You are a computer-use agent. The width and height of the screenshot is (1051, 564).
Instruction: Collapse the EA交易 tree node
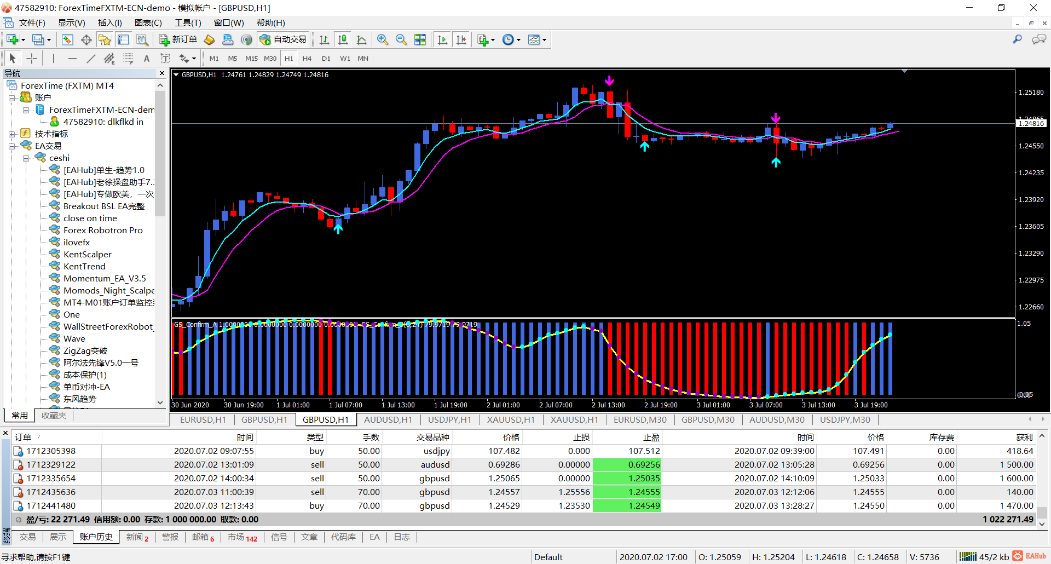coord(12,146)
